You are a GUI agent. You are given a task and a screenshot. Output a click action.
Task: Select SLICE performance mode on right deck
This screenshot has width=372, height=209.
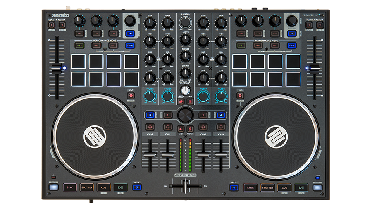(x=241, y=45)
